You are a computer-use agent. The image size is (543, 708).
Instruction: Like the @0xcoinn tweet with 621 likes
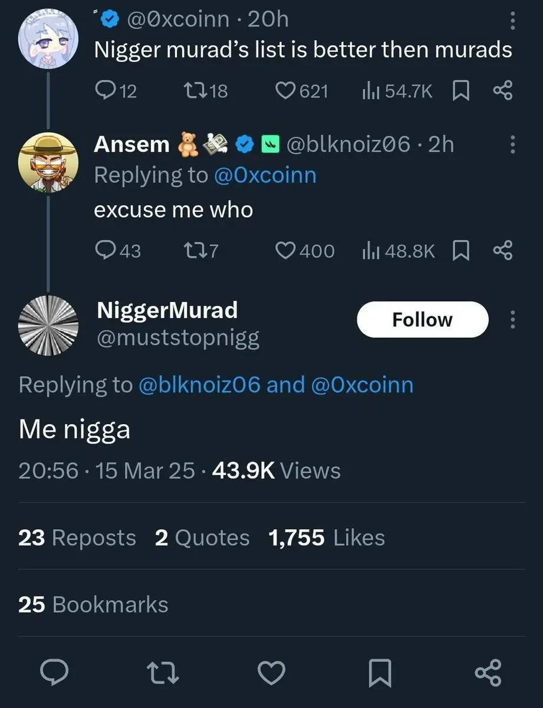click(x=286, y=90)
